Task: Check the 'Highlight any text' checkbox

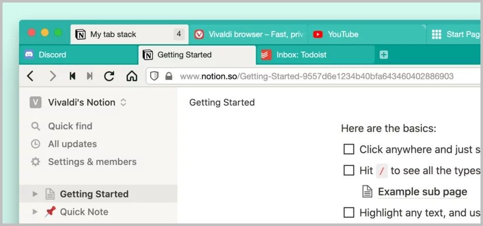Action: [x=349, y=212]
